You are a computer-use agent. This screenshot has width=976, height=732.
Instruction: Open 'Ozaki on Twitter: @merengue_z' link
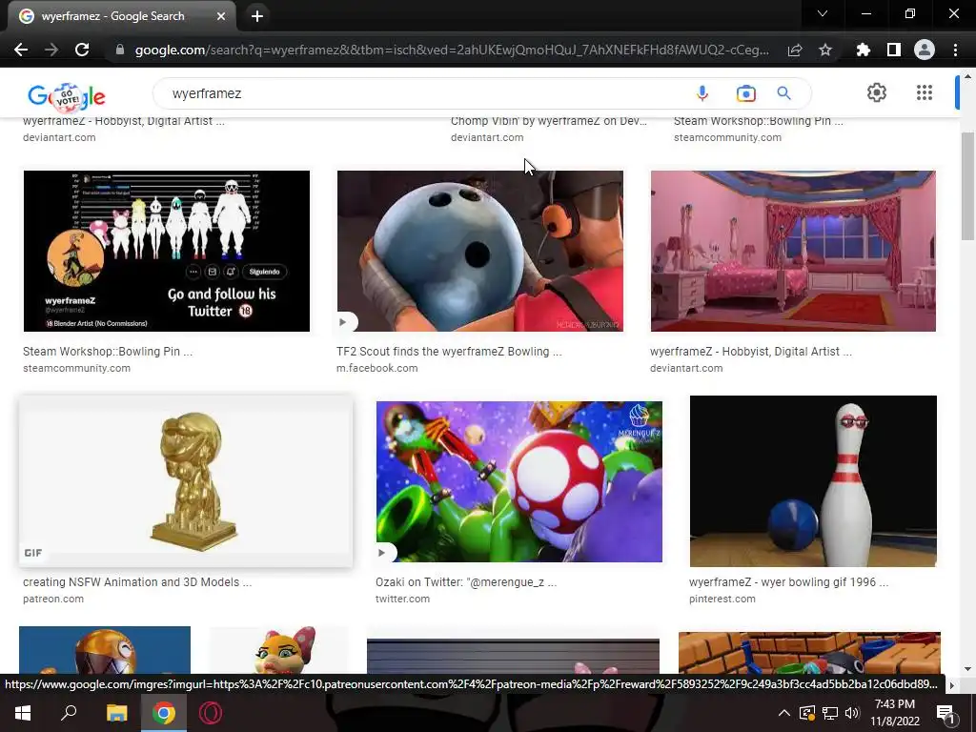(x=465, y=582)
